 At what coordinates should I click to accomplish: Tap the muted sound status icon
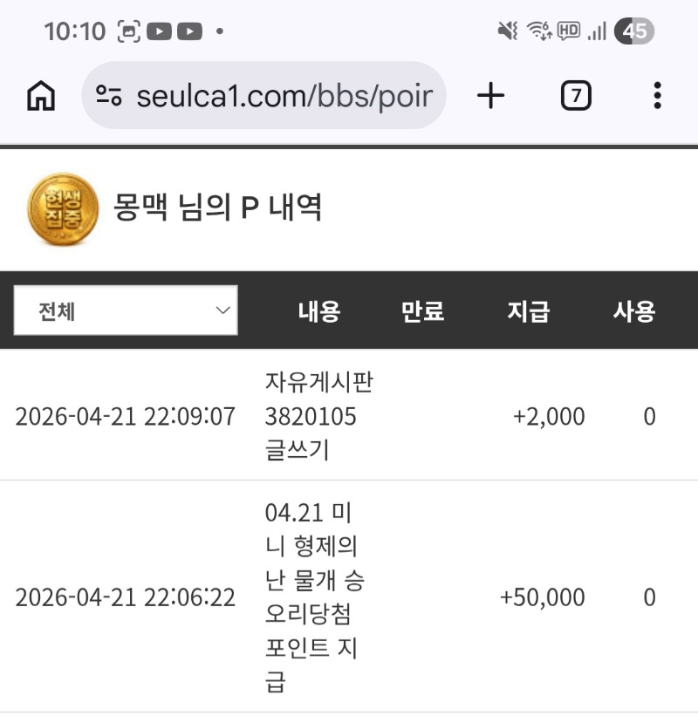507,32
